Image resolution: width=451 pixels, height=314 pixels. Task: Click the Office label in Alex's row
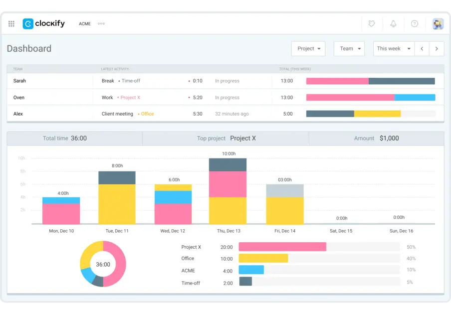[147, 114]
